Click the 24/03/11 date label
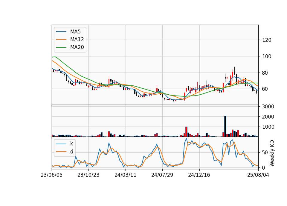The height and width of the screenshot is (206, 287). pyautogui.click(x=125, y=175)
